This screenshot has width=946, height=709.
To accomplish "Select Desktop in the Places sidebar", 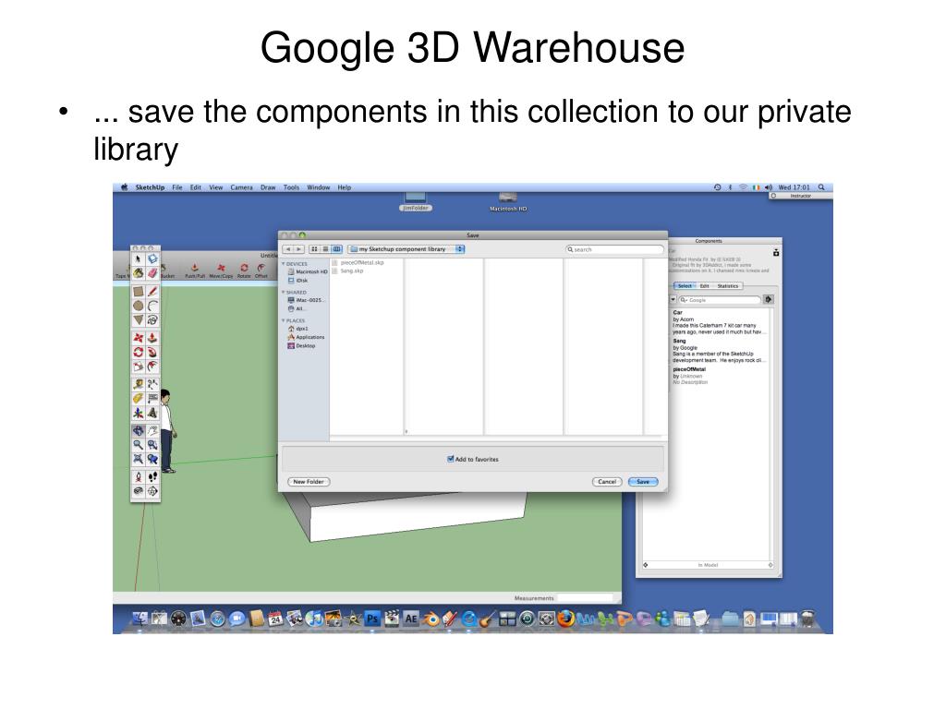I will [x=301, y=346].
